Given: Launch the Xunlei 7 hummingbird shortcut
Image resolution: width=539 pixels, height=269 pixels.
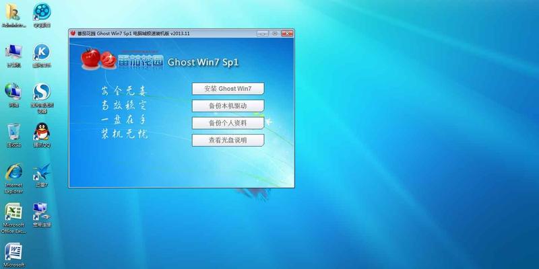Looking at the screenshot, I should (42, 172).
